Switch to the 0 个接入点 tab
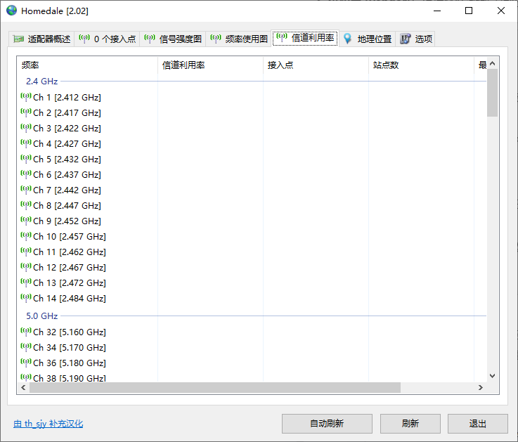Viewport: 518px width, 442px height. point(107,39)
